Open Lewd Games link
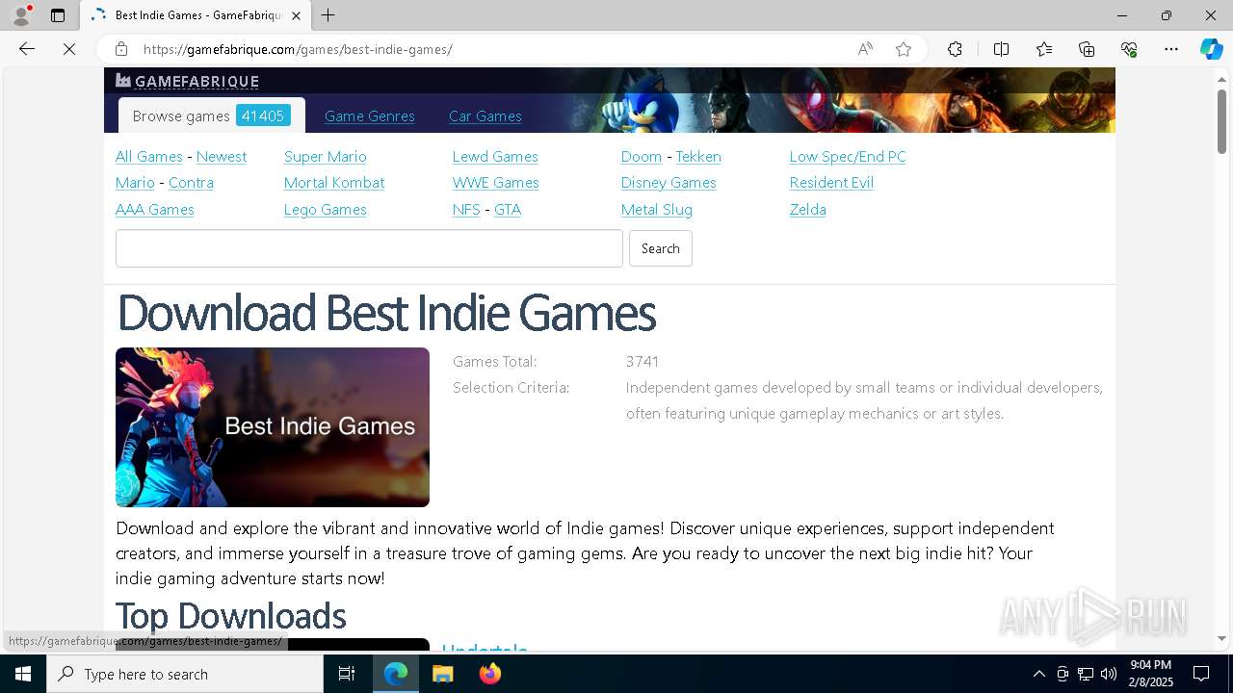The width and height of the screenshot is (1233, 693). click(x=495, y=156)
